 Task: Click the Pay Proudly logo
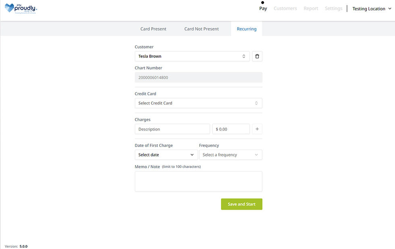pyautogui.click(x=21, y=8)
